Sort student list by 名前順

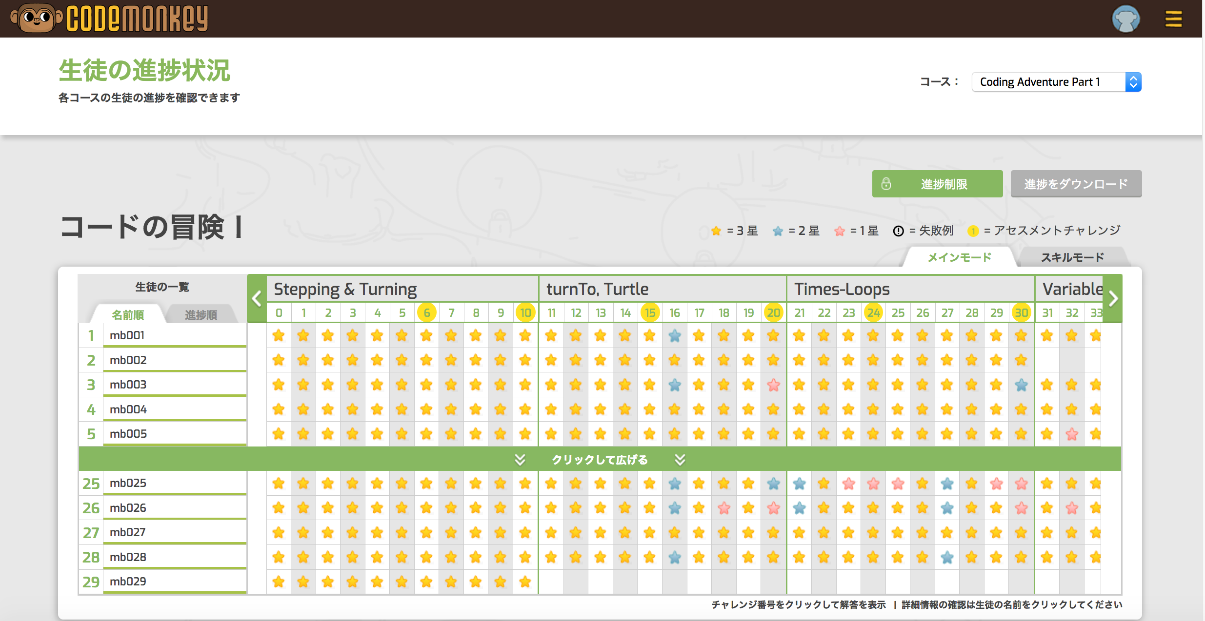[x=128, y=315]
